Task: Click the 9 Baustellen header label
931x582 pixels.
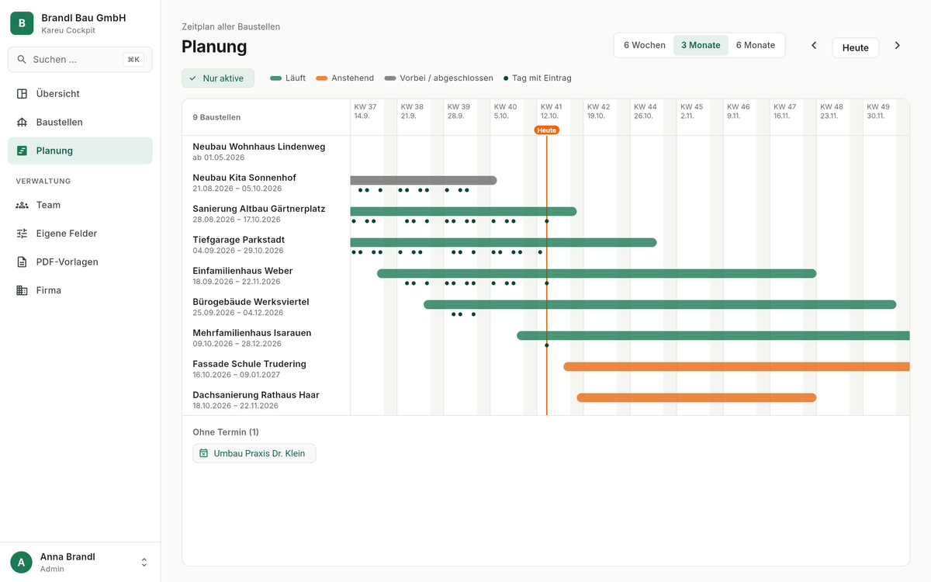Action: click(216, 118)
